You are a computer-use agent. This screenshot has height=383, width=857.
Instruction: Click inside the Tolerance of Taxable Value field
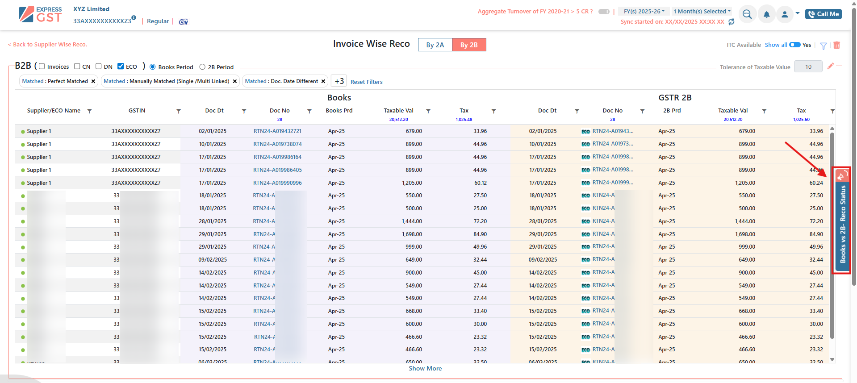(808, 67)
